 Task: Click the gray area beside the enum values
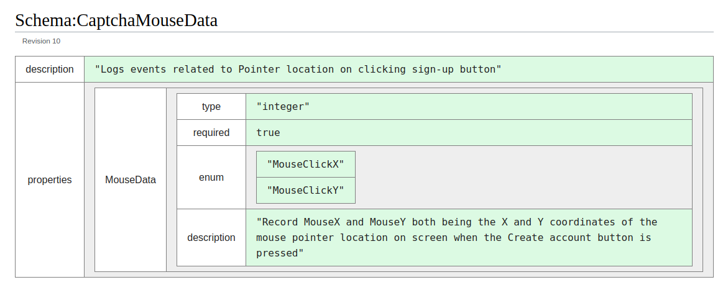[523, 177]
